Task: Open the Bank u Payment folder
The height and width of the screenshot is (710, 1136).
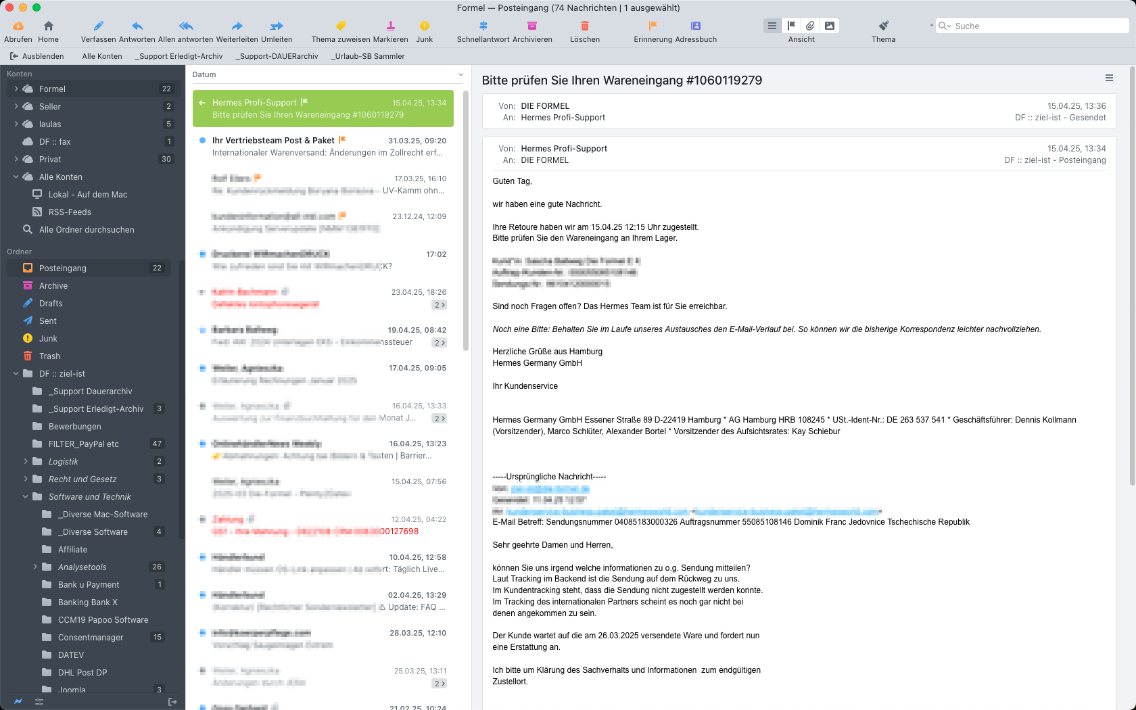Action: click(x=89, y=584)
